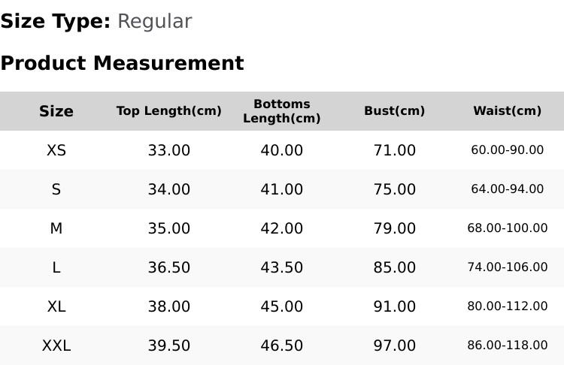Click the Bottoms Length(cm) header
The image size is (564, 365).
coord(282,111)
